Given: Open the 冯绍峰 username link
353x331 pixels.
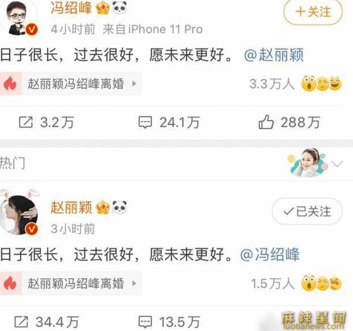Looking at the screenshot, I should (71, 8).
